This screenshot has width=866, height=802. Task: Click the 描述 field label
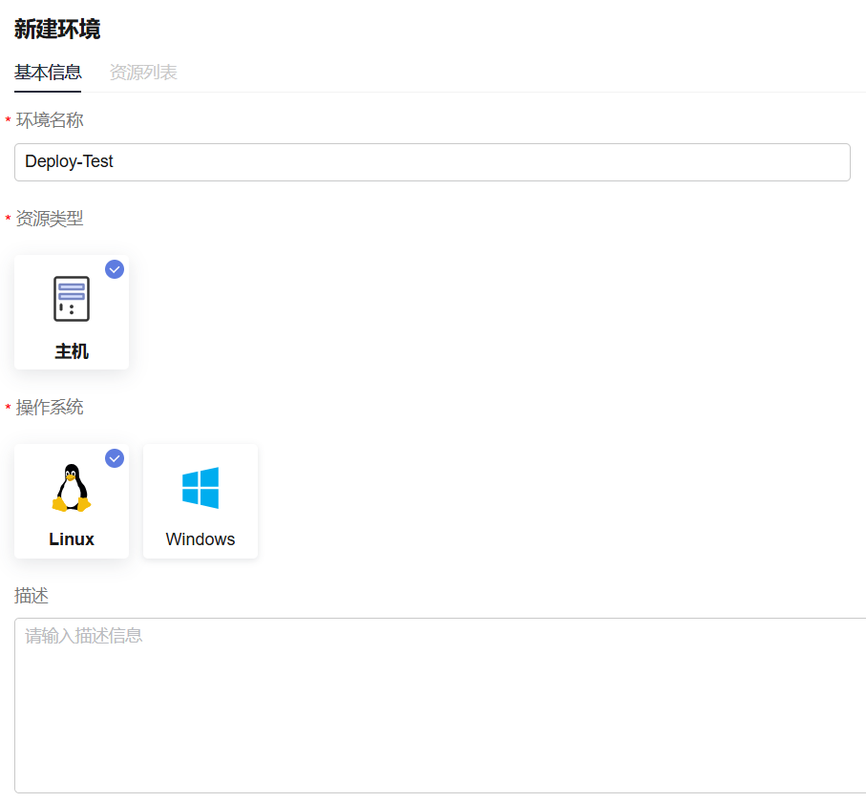click(x=32, y=596)
